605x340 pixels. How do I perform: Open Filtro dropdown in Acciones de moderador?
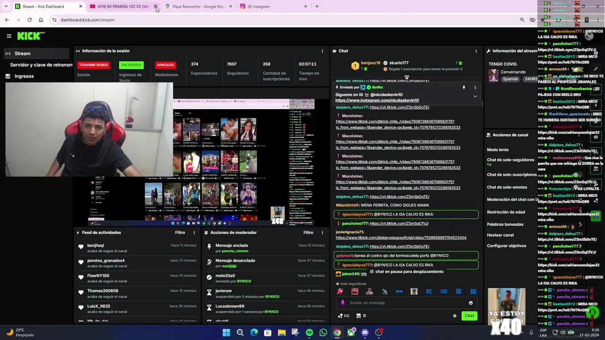[x=308, y=232]
